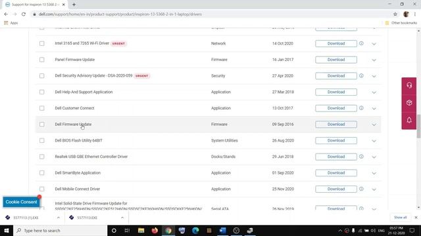This screenshot has width=421, height=236.
Task: Expand Dell Security Advisory Update row
Action: point(374,76)
